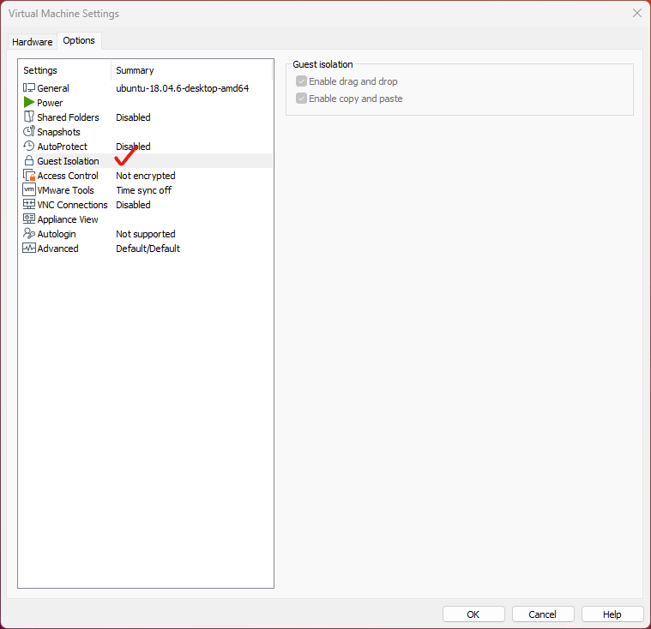
Task: Click the Appliance View icon
Action: (x=28, y=219)
